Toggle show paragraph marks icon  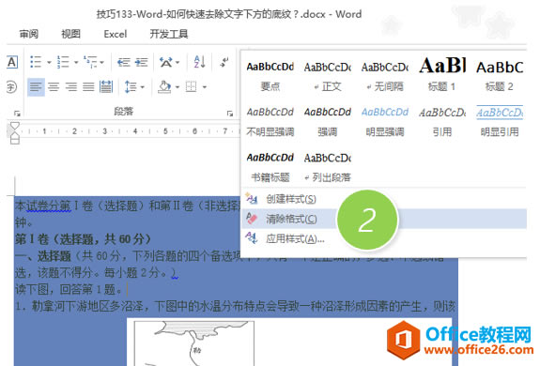224,62
